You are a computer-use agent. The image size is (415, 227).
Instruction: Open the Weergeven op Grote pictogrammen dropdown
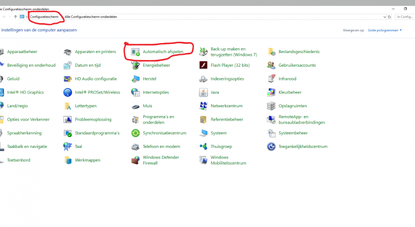pyautogui.click(x=385, y=30)
